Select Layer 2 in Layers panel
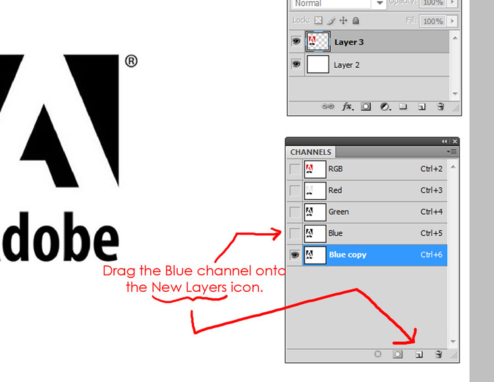The width and height of the screenshot is (494, 382). (370, 65)
